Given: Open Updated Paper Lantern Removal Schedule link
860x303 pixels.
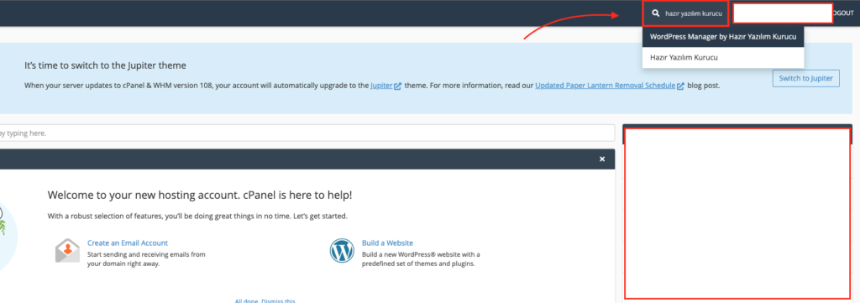Looking at the screenshot, I should pyautogui.click(x=605, y=86).
